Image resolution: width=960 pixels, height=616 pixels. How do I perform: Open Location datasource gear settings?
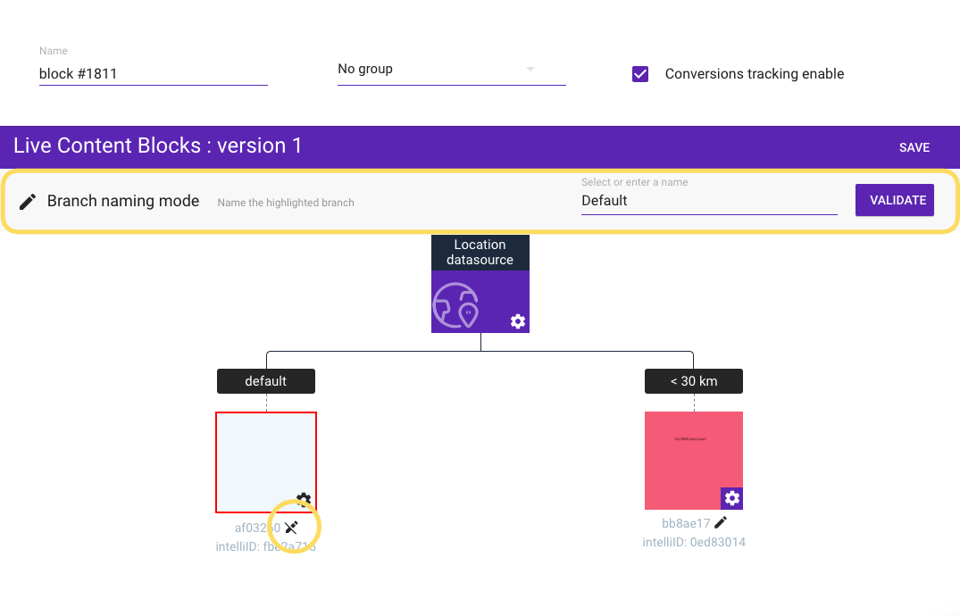tap(518, 321)
